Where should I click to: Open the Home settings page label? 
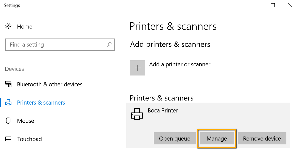pos(25,27)
